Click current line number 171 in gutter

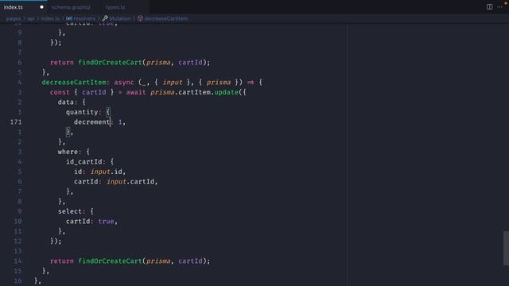[16, 122]
